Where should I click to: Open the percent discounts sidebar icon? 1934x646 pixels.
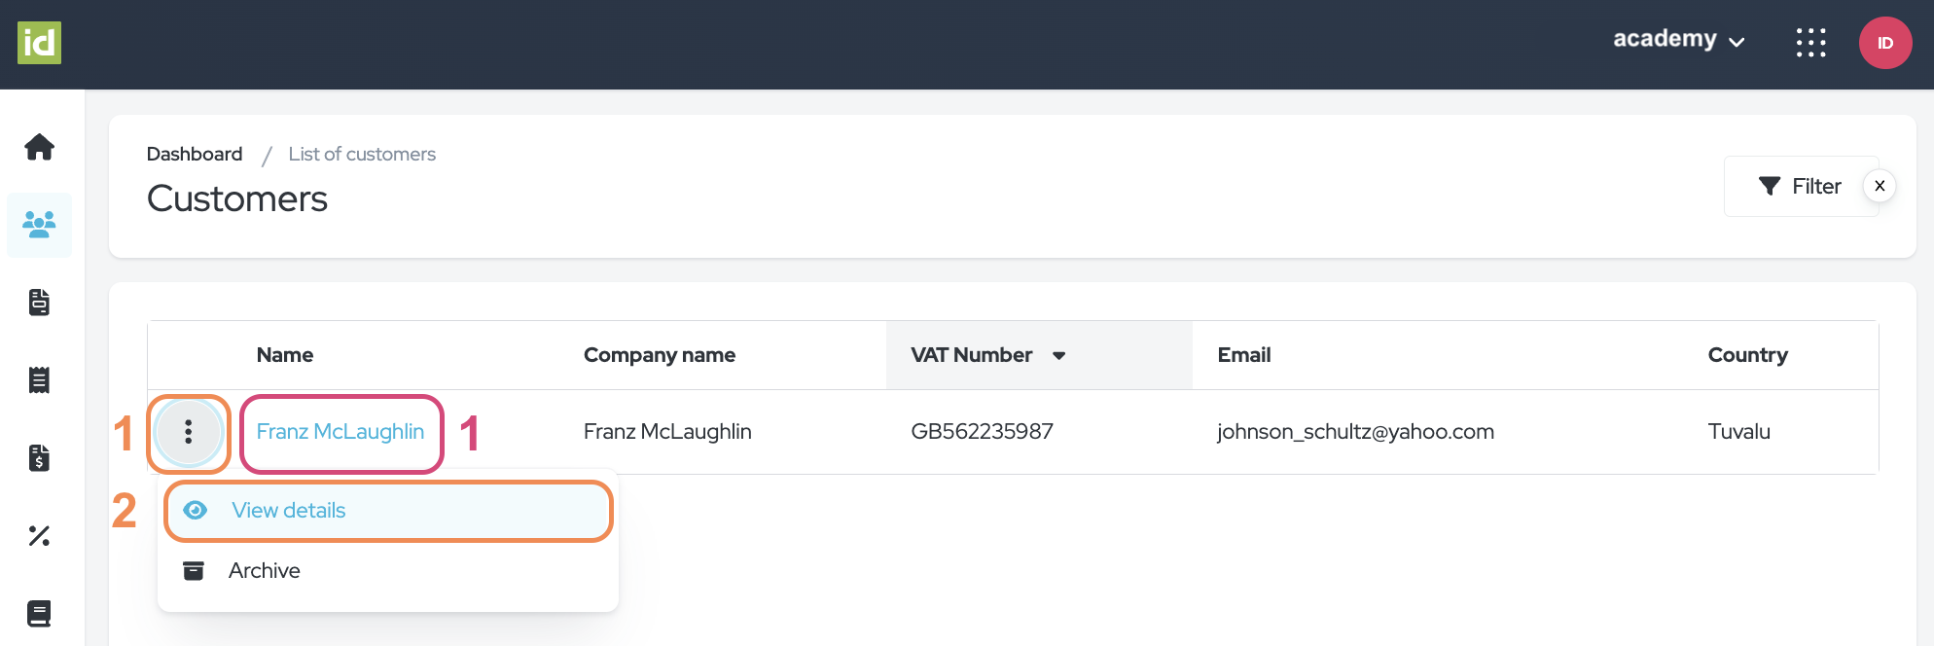(x=39, y=536)
